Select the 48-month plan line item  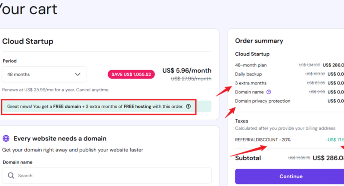pos(251,65)
